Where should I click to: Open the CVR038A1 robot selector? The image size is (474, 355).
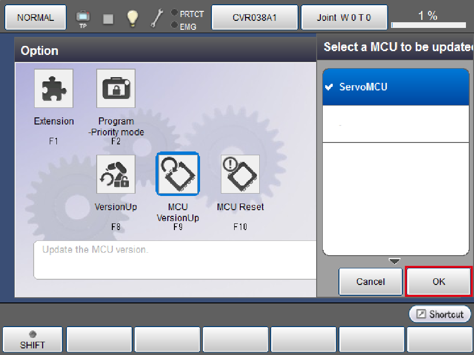point(255,18)
